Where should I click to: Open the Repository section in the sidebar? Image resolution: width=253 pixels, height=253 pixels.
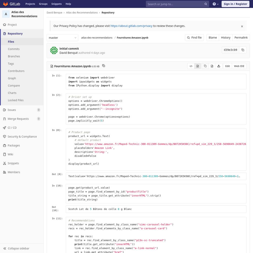coord(22,34)
